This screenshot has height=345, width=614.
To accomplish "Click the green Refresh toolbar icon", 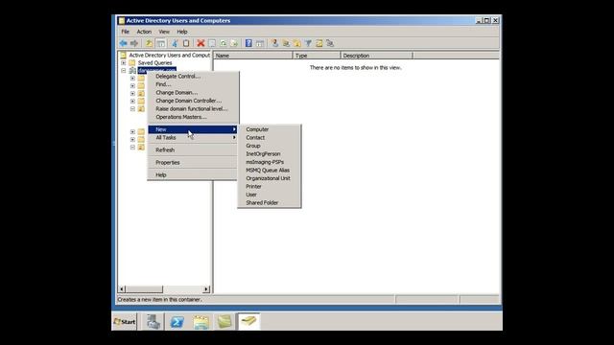I will (x=223, y=43).
